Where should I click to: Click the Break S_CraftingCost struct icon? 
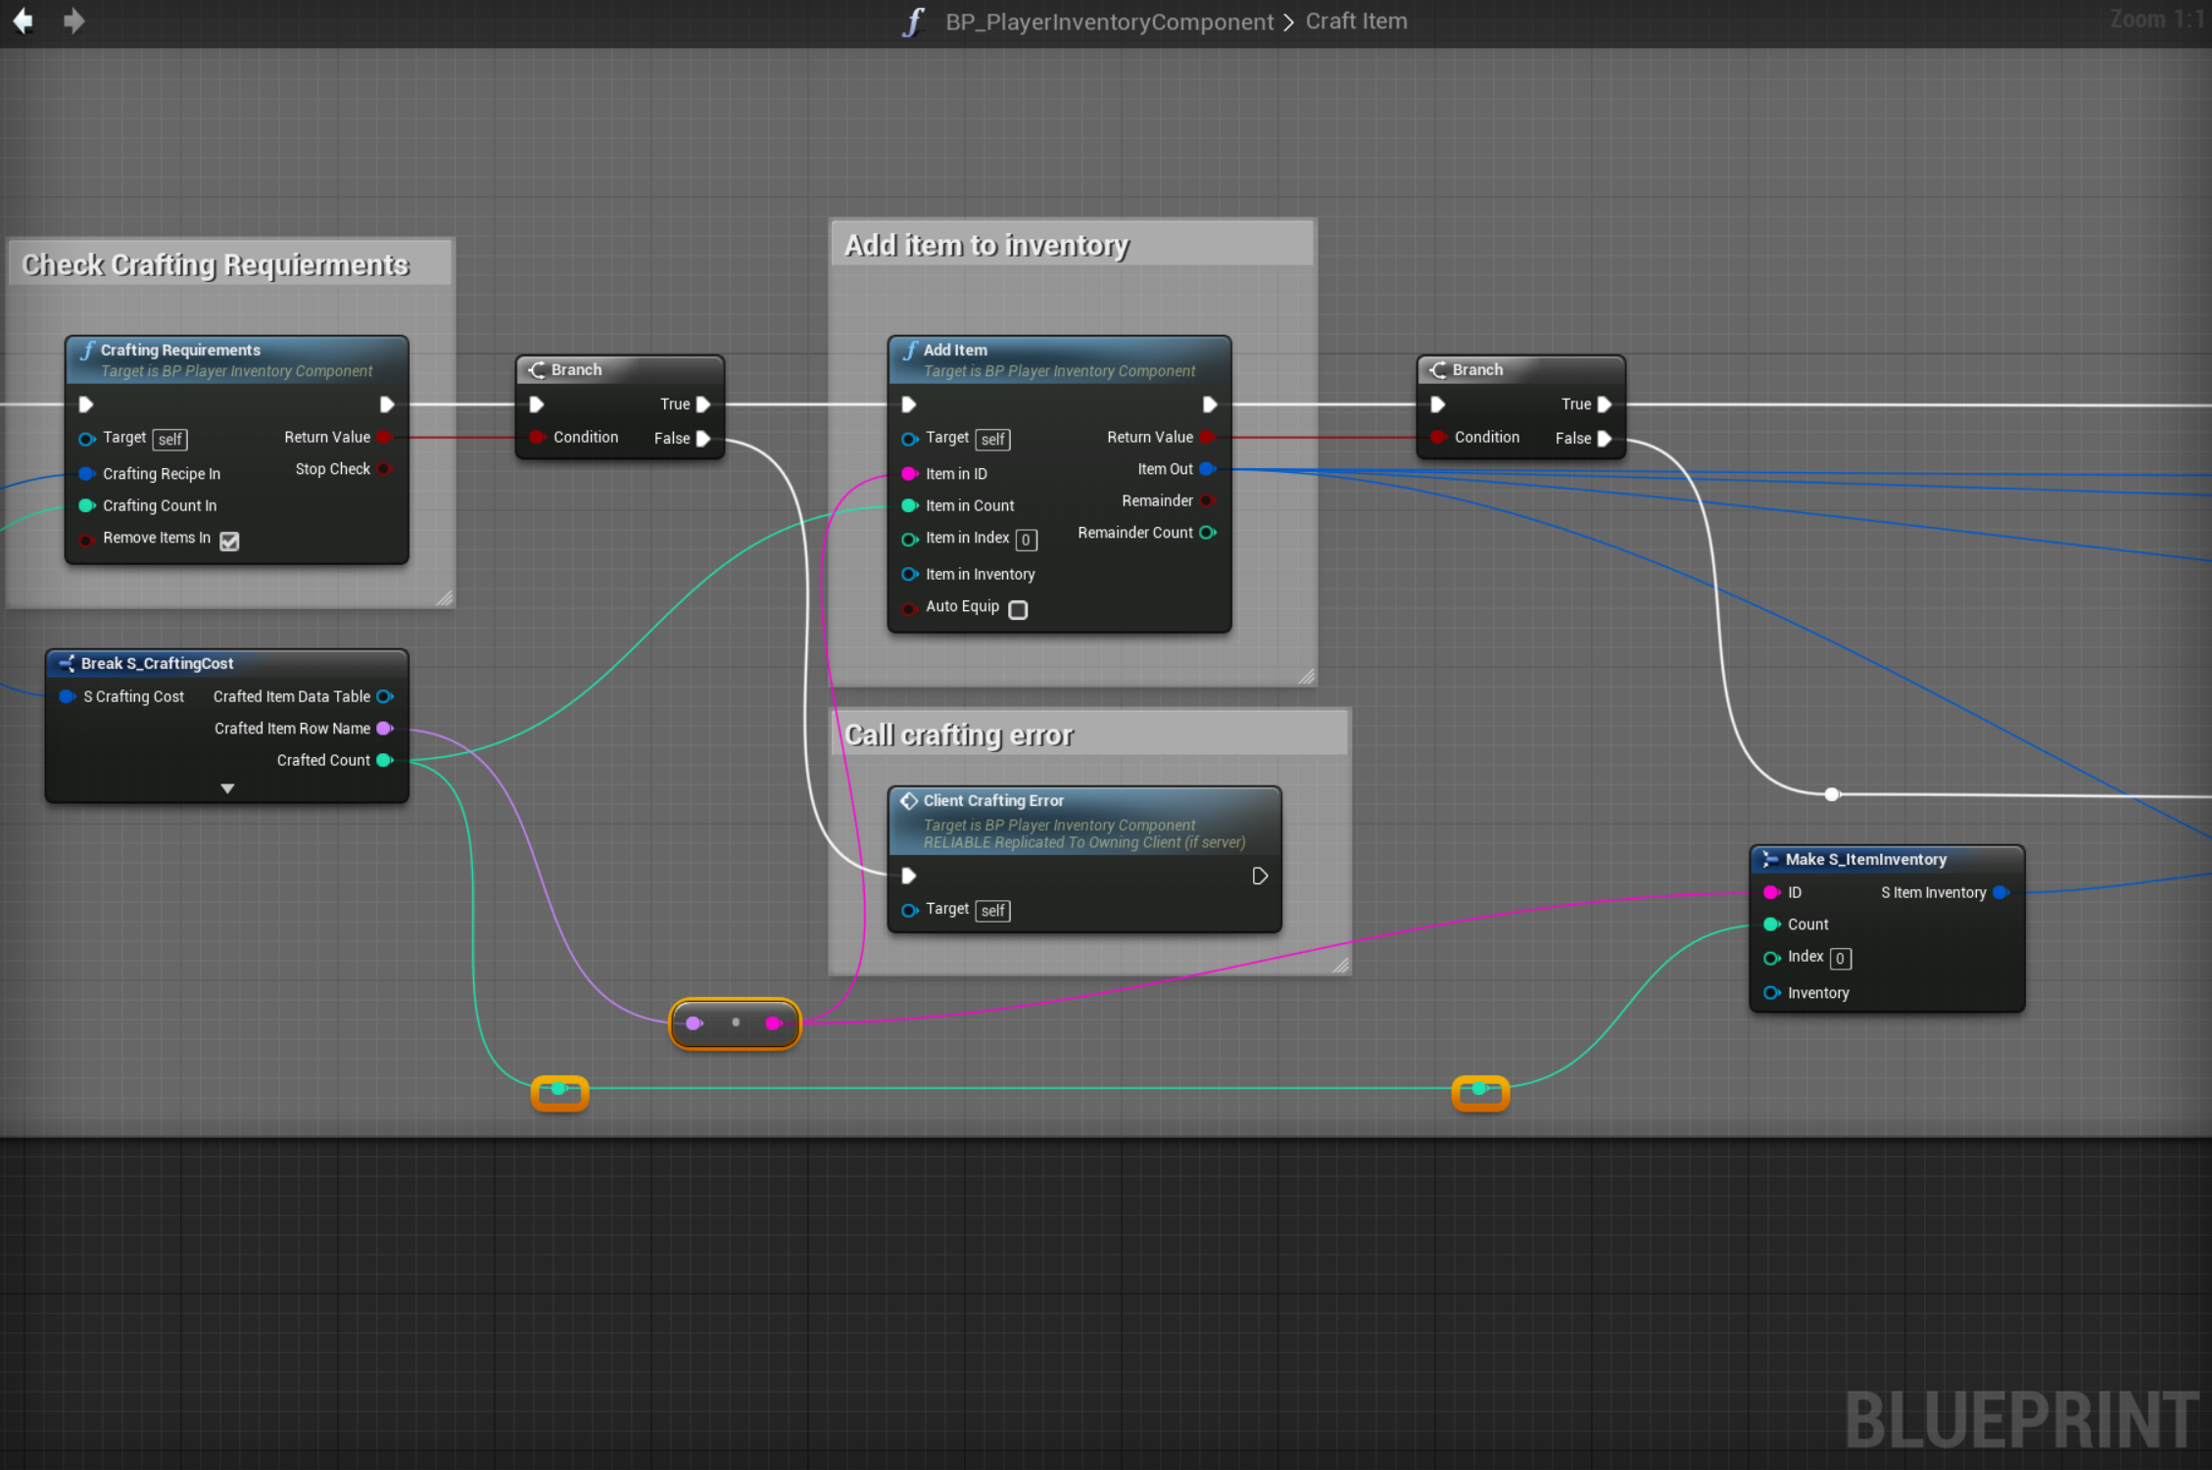point(67,664)
